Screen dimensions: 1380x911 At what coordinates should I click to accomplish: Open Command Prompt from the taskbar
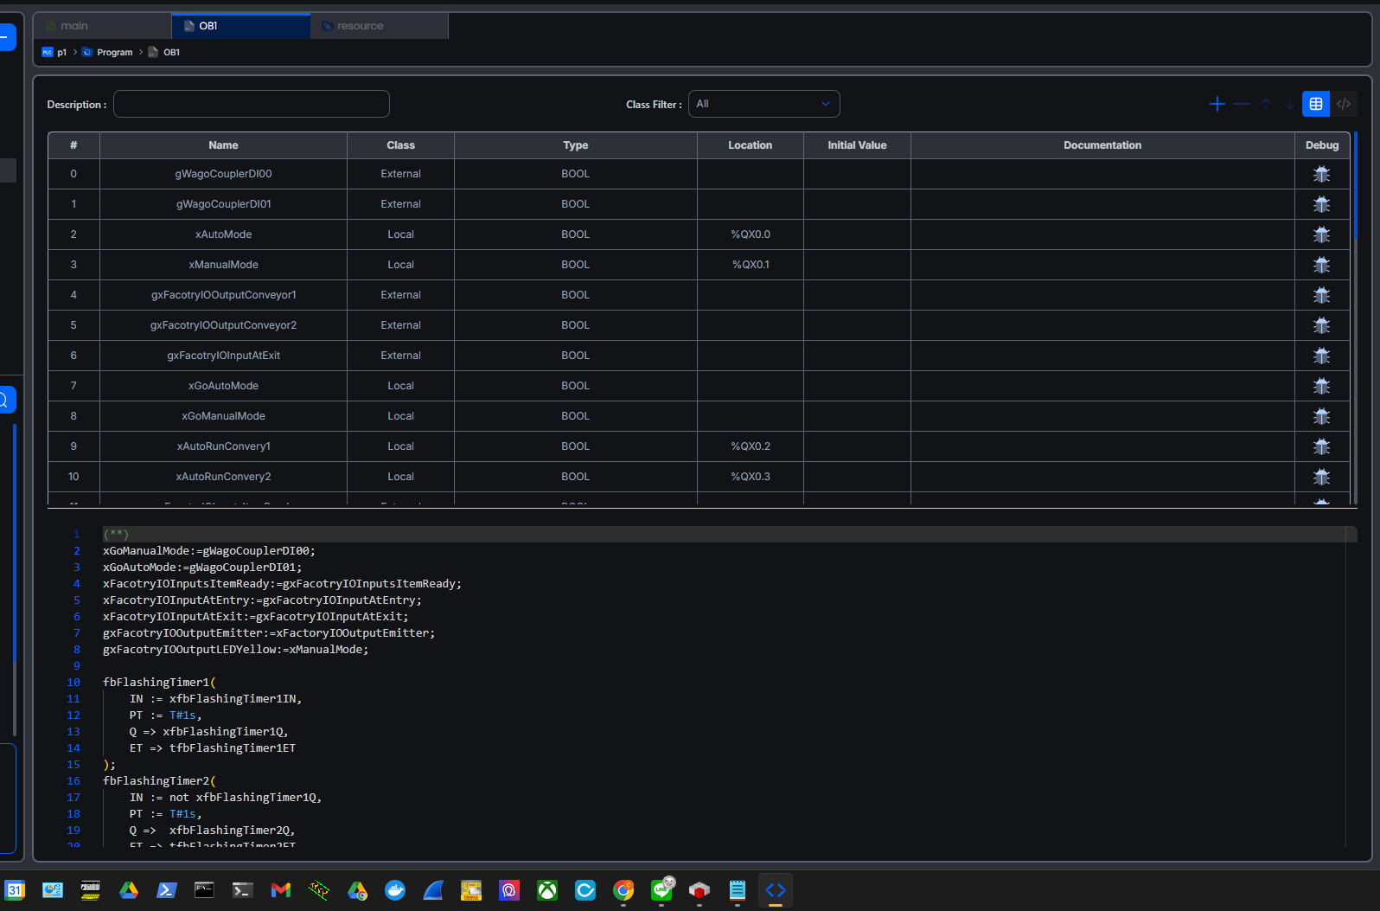click(x=205, y=890)
